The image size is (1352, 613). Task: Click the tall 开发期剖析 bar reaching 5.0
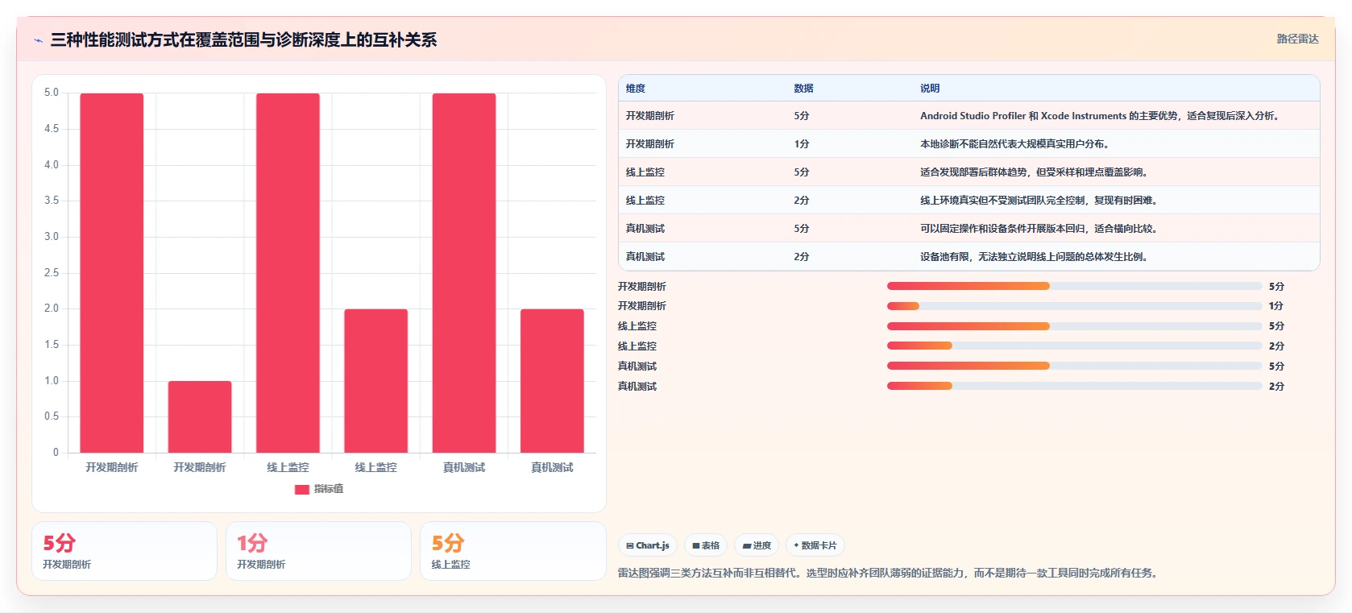click(112, 273)
